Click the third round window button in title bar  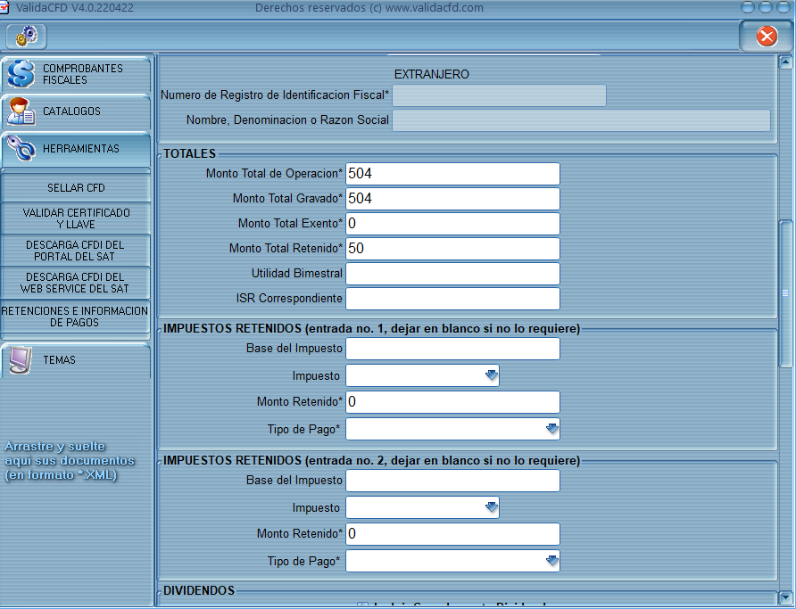(784, 7)
